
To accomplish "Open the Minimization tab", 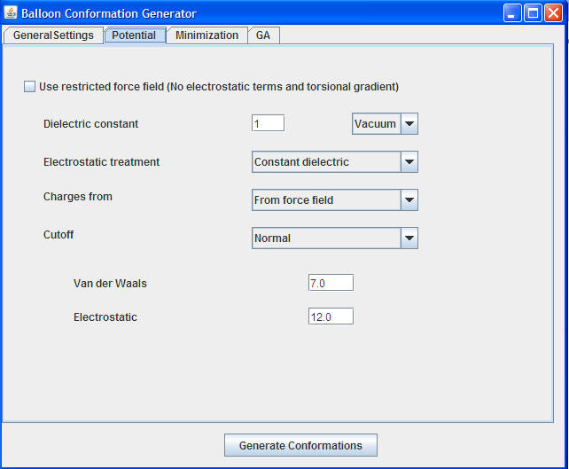I will 207,35.
